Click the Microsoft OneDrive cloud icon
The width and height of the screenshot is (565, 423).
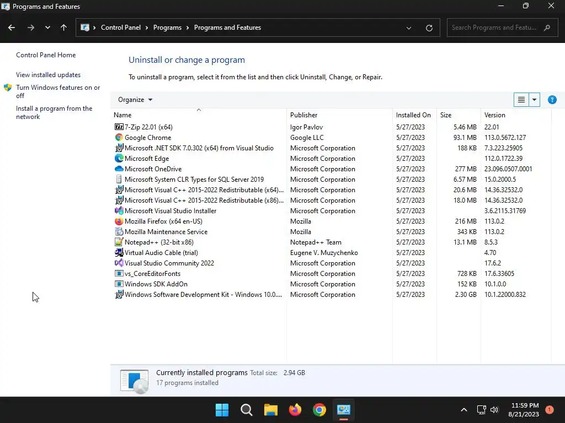pos(119,169)
